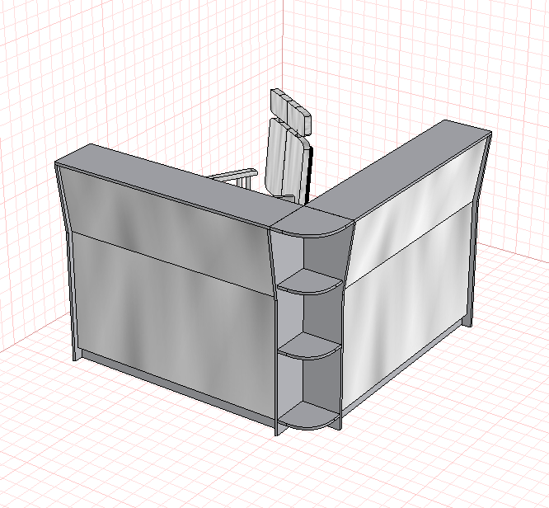
Task: Select the office chair headrest
Action: tap(291, 111)
